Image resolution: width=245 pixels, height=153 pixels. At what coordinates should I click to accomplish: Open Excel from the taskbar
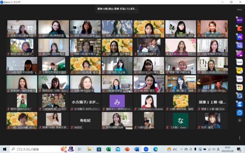[x=108, y=149]
